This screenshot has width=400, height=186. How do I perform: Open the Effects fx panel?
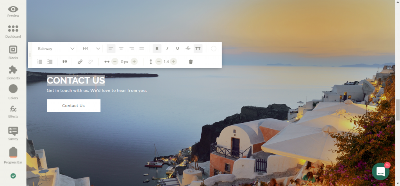coord(13,112)
